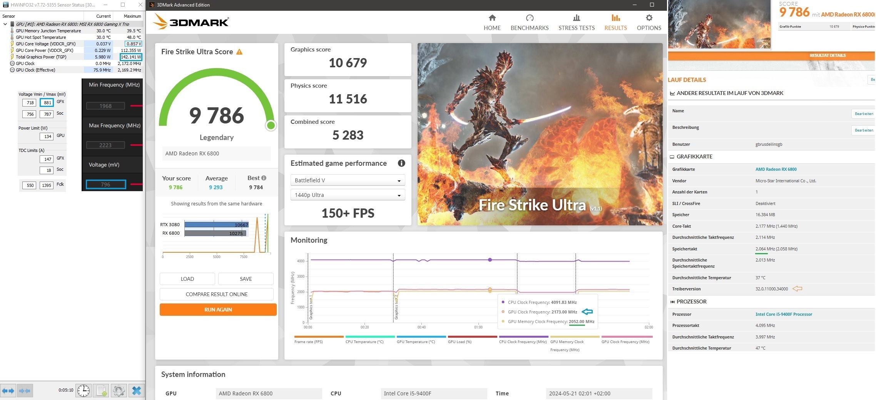The width and height of the screenshot is (876, 400).
Task: Switch to STRESS TESTS tab
Action: [x=577, y=23]
